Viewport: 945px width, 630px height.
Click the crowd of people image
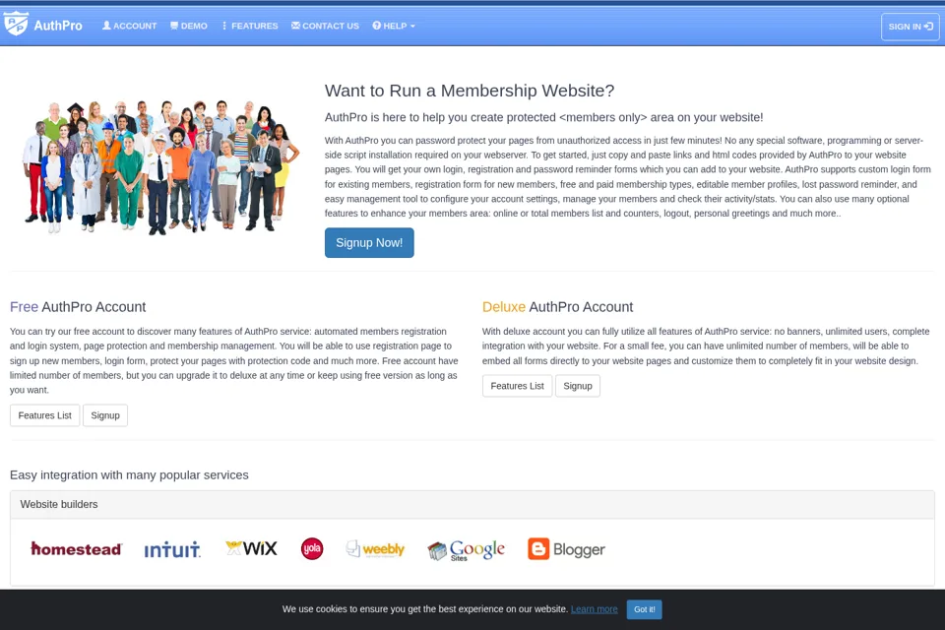(161, 166)
